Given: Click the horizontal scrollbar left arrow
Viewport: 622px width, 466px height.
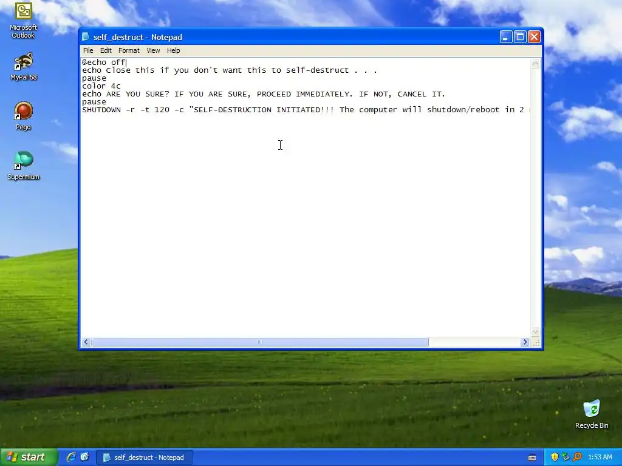Looking at the screenshot, I should tap(86, 342).
